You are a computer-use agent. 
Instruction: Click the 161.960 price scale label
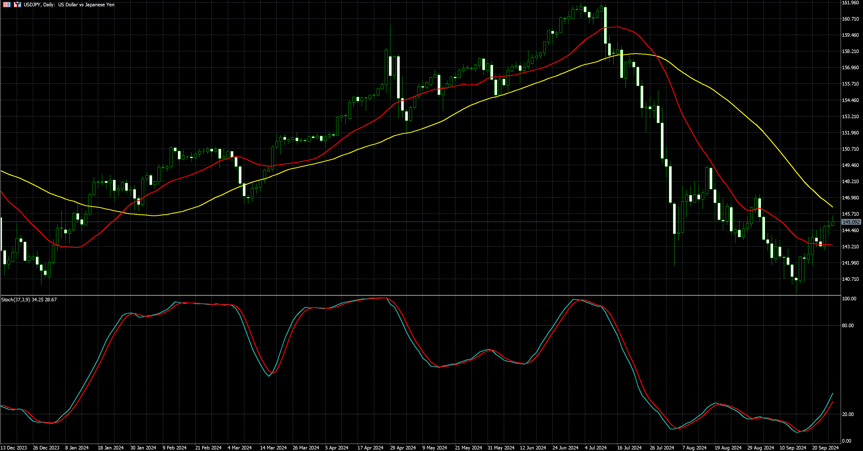pyautogui.click(x=850, y=3)
